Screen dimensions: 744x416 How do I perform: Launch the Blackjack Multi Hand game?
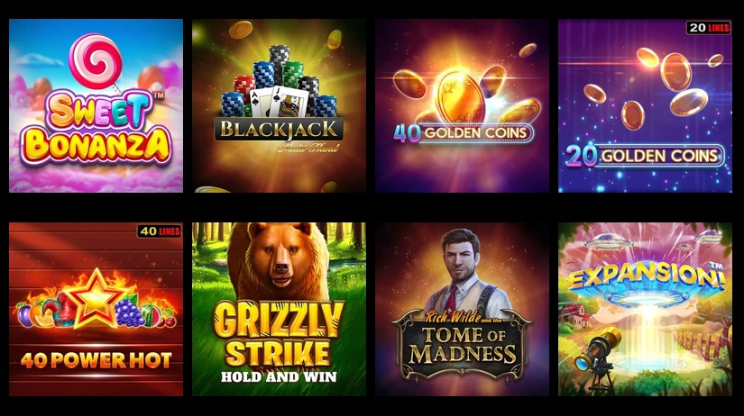279,105
